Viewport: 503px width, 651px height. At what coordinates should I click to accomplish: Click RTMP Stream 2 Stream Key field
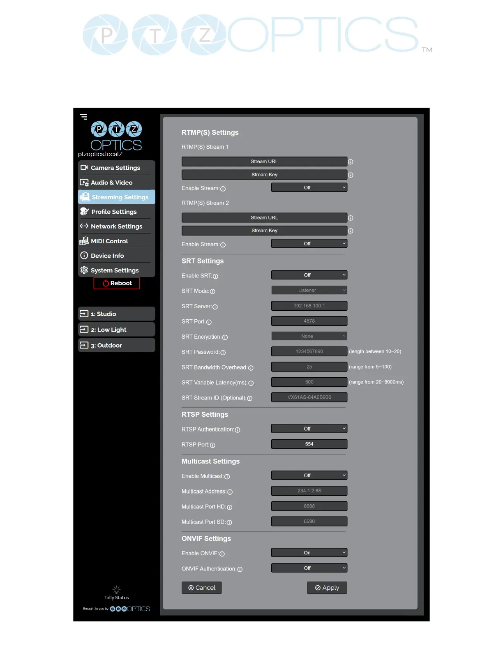[265, 231]
